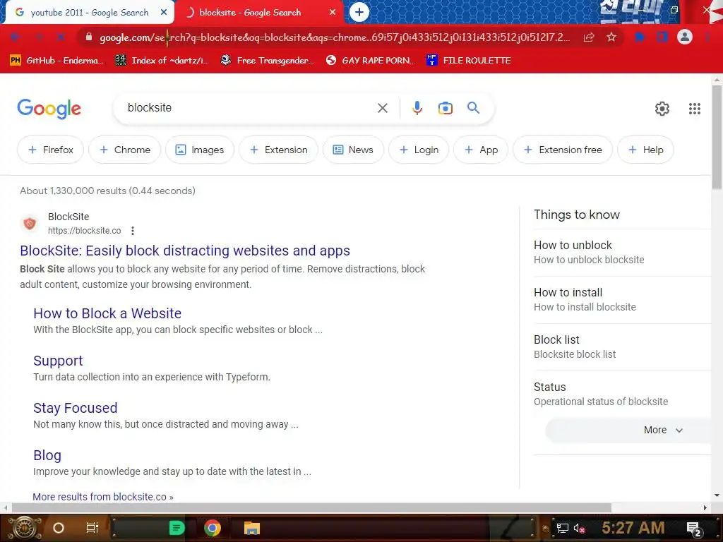The image size is (723, 542).
Task: Open the green notes app in the taskbar
Action: (177, 528)
